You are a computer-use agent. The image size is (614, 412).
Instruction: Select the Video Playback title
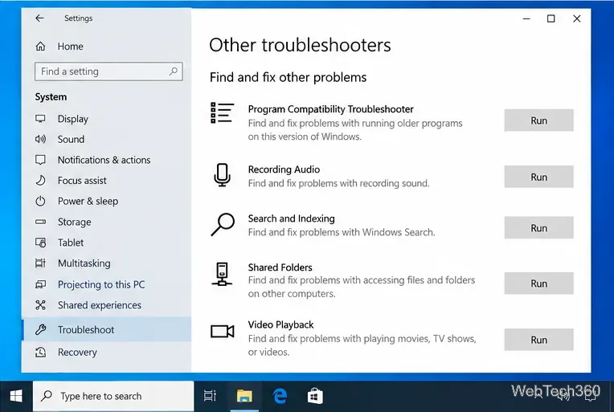(280, 324)
